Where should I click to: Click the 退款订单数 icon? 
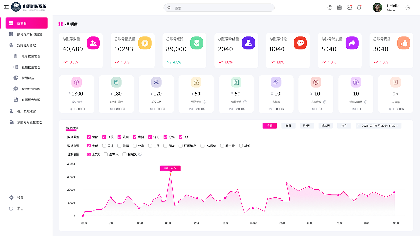pos(356,82)
